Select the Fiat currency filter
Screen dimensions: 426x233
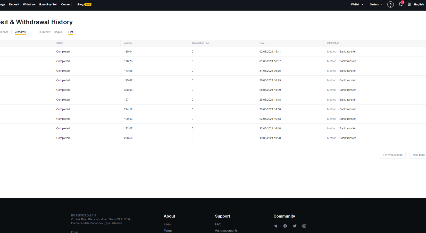(71, 32)
